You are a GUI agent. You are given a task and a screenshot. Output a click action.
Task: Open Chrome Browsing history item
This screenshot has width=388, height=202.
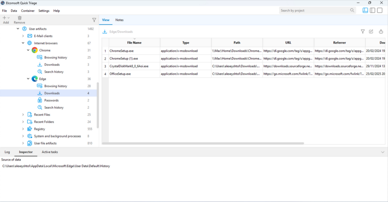point(55,57)
